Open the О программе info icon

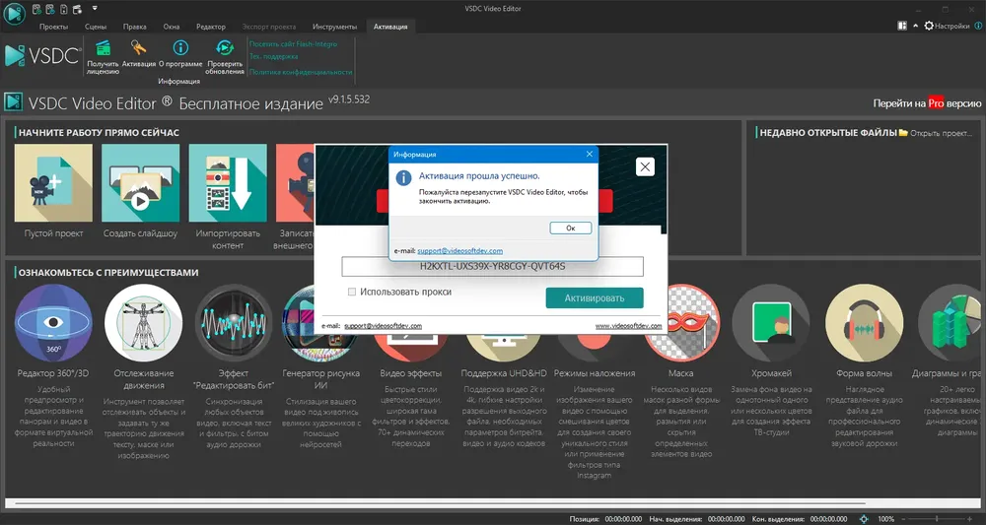coord(180,47)
